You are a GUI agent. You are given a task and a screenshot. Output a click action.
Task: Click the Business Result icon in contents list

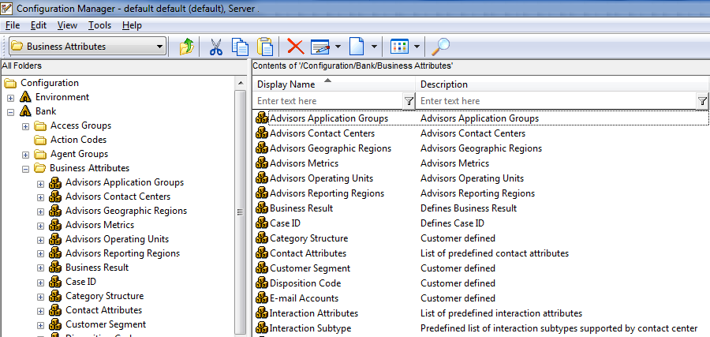[262, 208]
